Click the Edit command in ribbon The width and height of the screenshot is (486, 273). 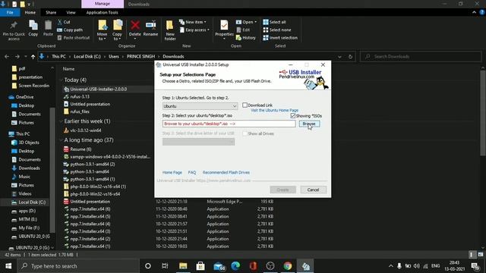click(x=243, y=30)
